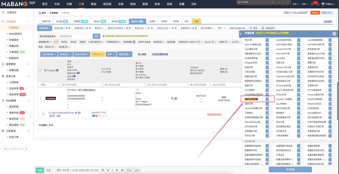Check the checkbox for order 506732383159762736

pyautogui.click(x=43, y=114)
